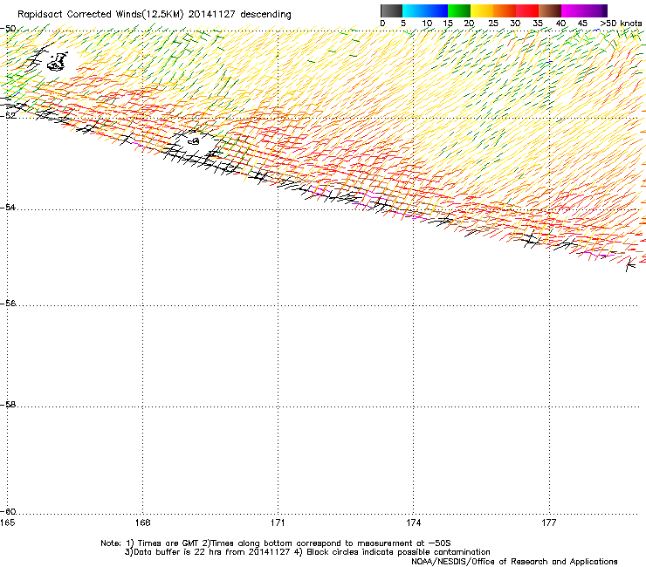Click the gray 0-5 knots legend segment
Screen dimensions: 646x567
click(x=391, y=10)
